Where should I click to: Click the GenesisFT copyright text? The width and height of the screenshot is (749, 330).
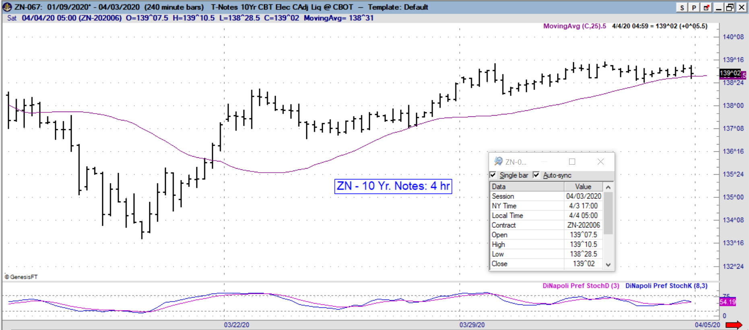21,277
